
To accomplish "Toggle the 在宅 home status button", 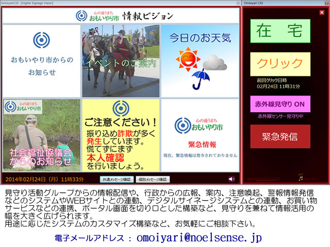I will coord(280,31).
